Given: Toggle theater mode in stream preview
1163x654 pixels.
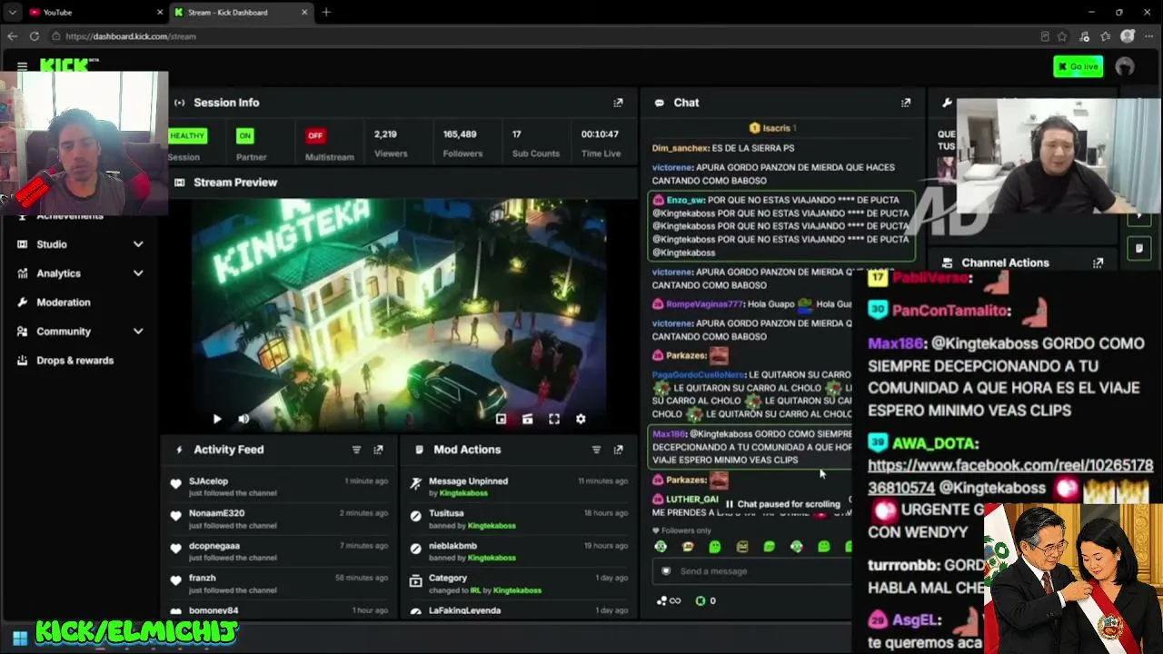Looking at the screenshot, I should (527, 419).
